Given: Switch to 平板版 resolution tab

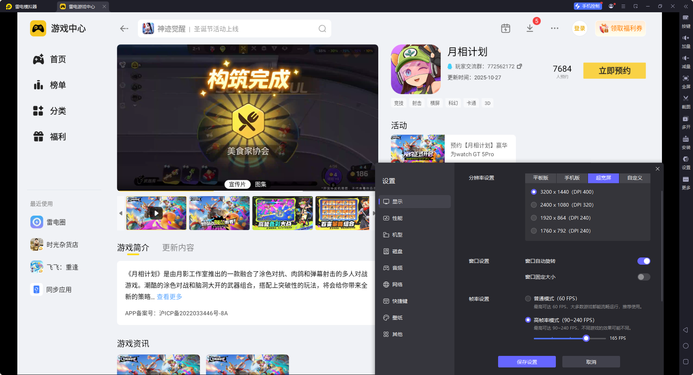Looking at the screenshot, I should click(x=541, y=178).
